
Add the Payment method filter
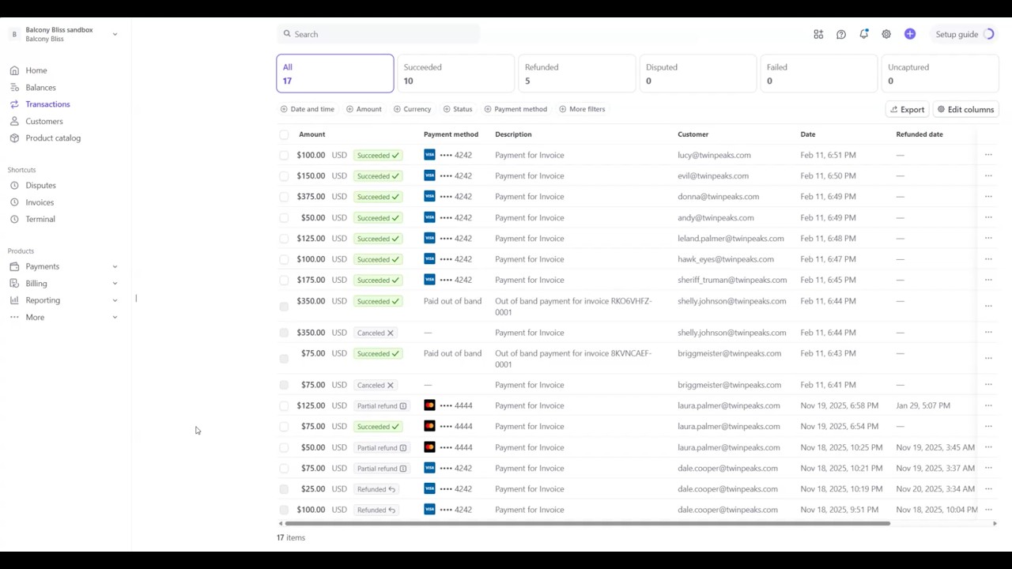pyautogui.click(x=515, y=109)
